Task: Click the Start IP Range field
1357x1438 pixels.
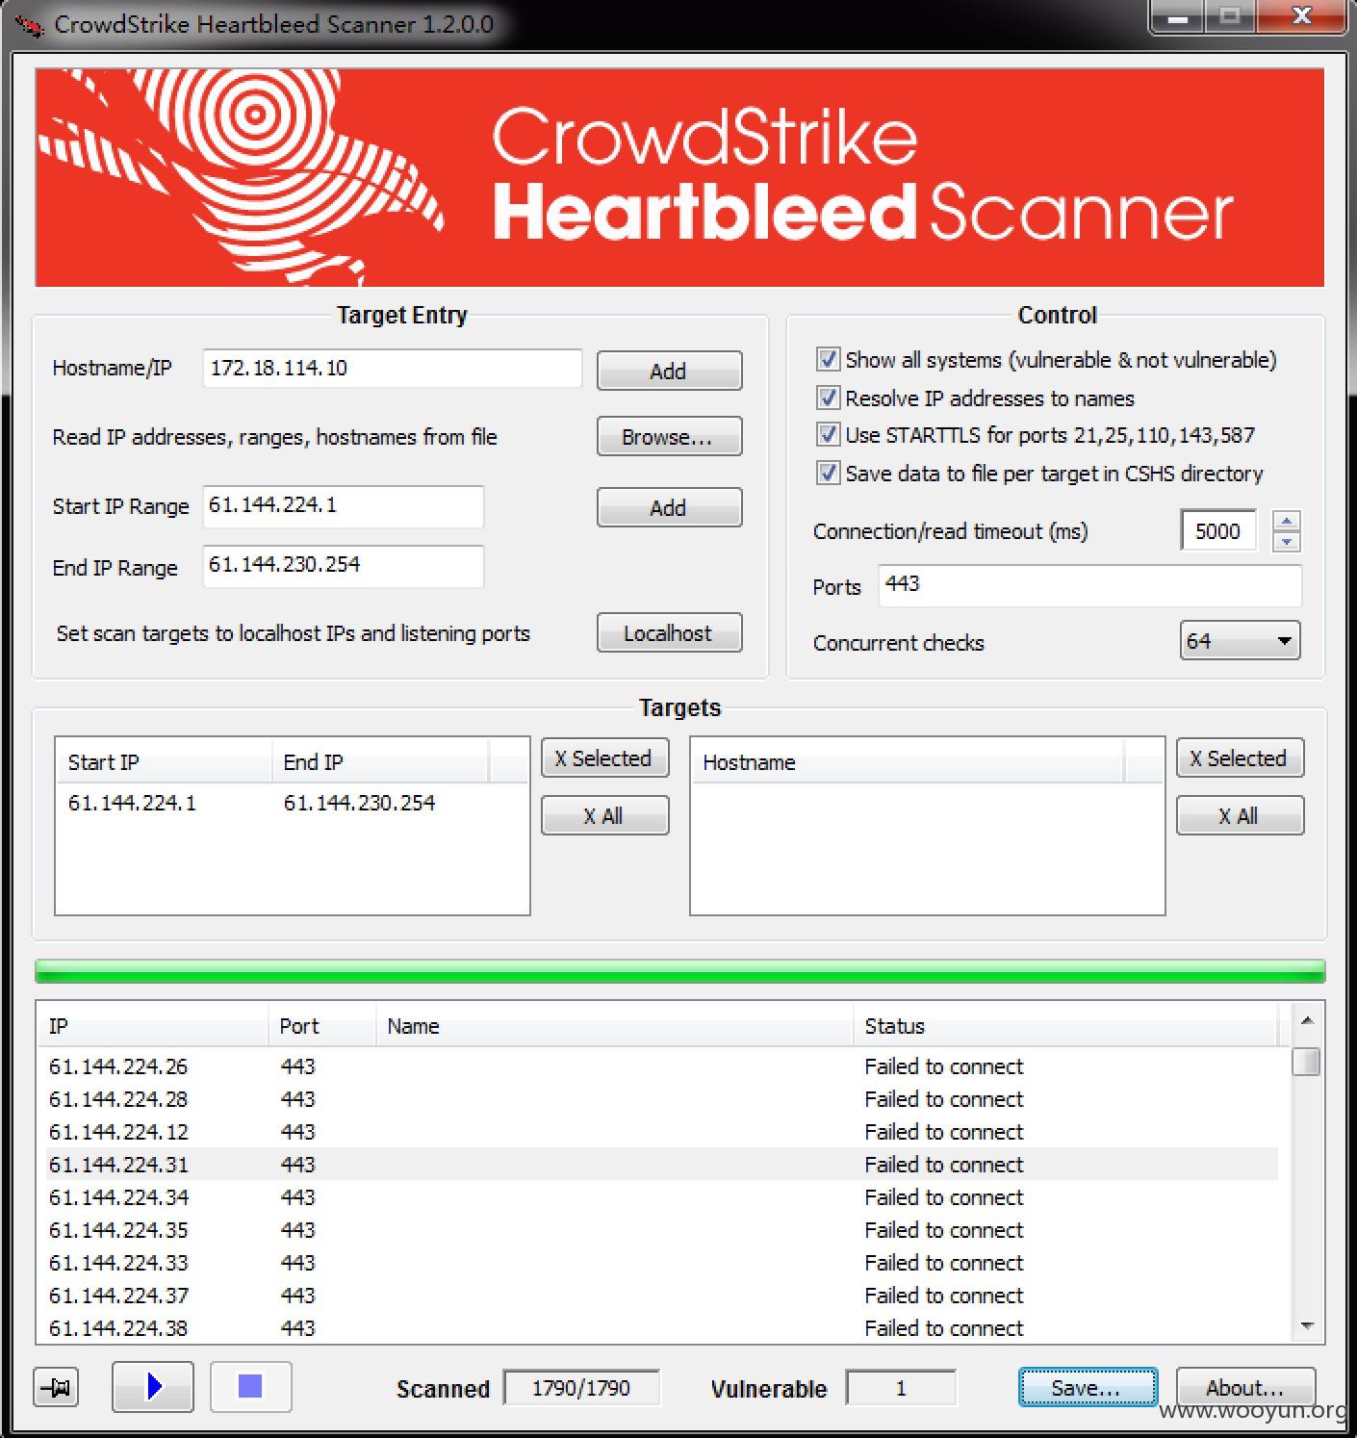Action: [343, 506]
